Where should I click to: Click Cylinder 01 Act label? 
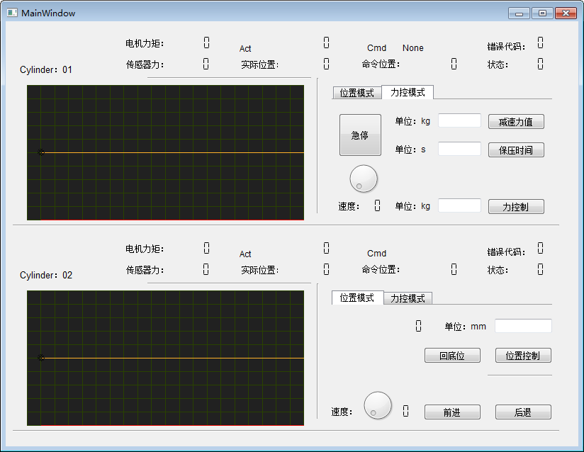(x=245, y=49)
